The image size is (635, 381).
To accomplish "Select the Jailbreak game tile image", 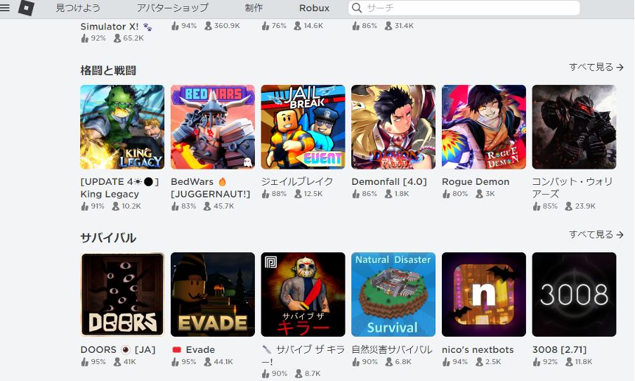I will pos(303,127).
